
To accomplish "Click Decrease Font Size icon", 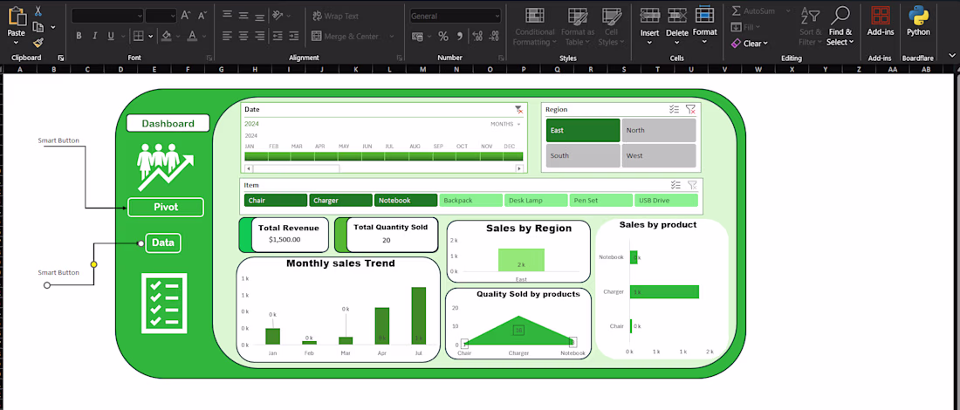I will click(202, 16).
